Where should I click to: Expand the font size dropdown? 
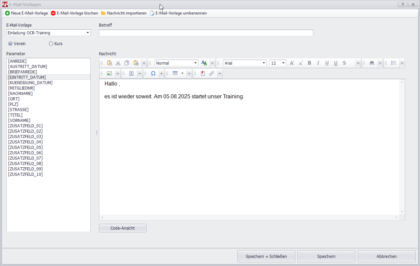click(283, 63)
